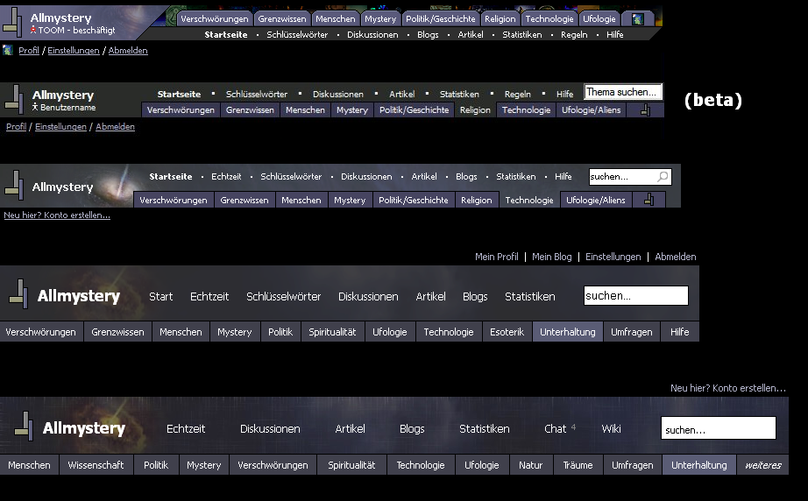Click the red user icon beside TOOM
This screenshot has height=501, width=808.
pyautogui.click(x=34, y=30)
